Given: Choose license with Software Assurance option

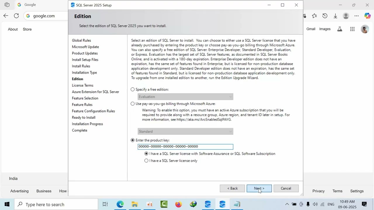Looking at the screenshot, I should [x=146, y=154].
